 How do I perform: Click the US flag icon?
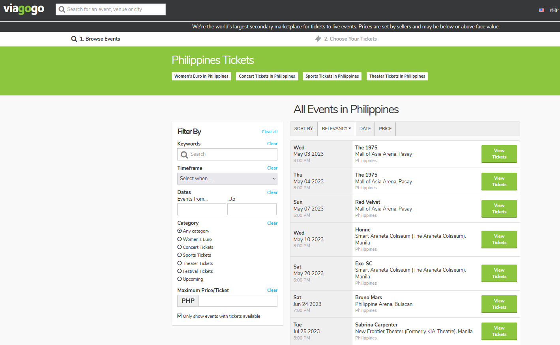tap(541, 10)
